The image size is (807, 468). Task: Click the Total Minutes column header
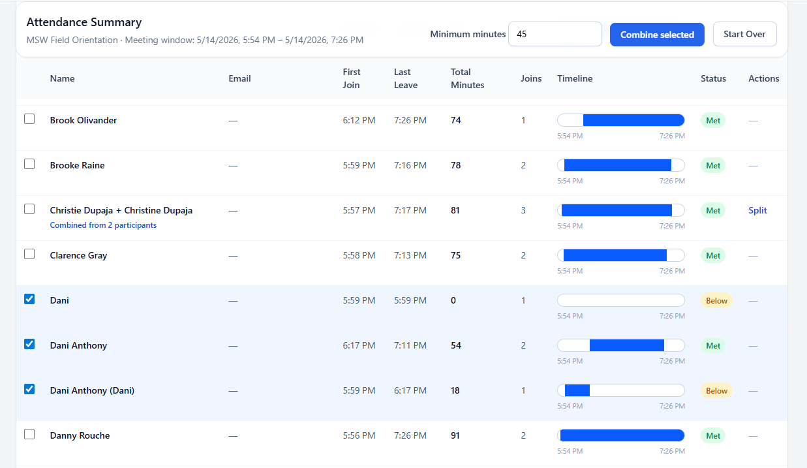tap(468, 78)
